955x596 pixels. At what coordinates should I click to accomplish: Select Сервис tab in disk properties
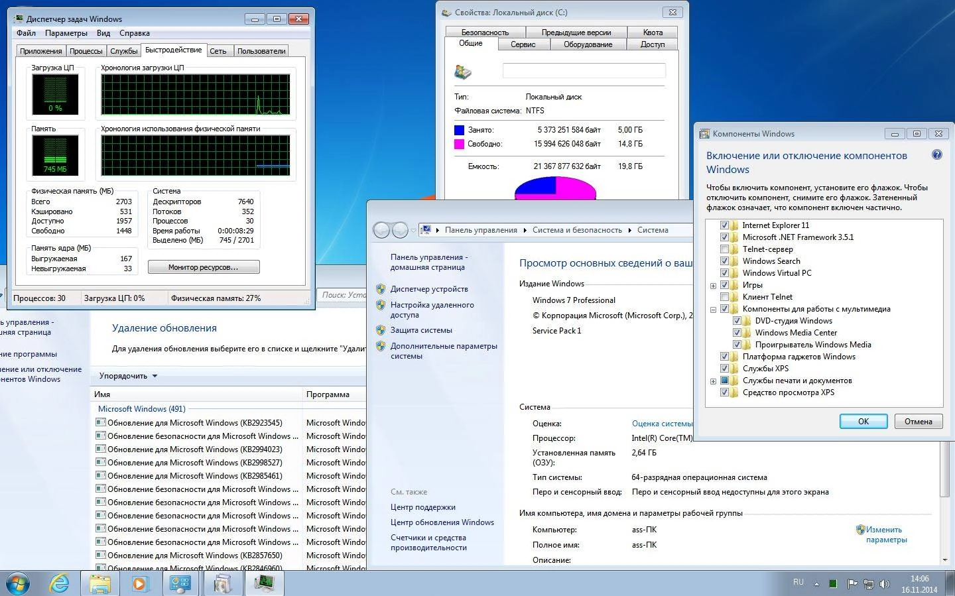523,44
